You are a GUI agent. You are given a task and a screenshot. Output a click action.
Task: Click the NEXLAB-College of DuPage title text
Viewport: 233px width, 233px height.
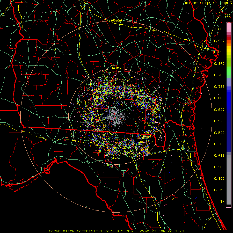pyautogui.click(x=207, y=3)
